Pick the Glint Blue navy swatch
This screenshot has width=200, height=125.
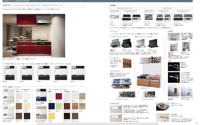[x=51, y=106]
